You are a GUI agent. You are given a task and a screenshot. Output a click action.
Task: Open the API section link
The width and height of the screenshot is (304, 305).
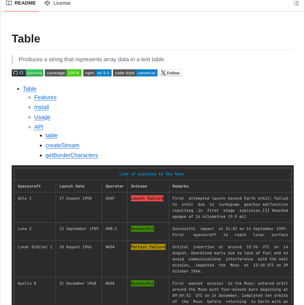click(38, 127)
